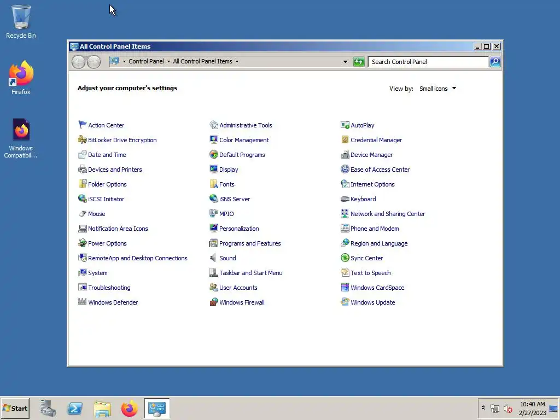This screenshot has height=420, width=560.
Task: Open Windows PowerShell from the taskbar
Action: (75, 408)
